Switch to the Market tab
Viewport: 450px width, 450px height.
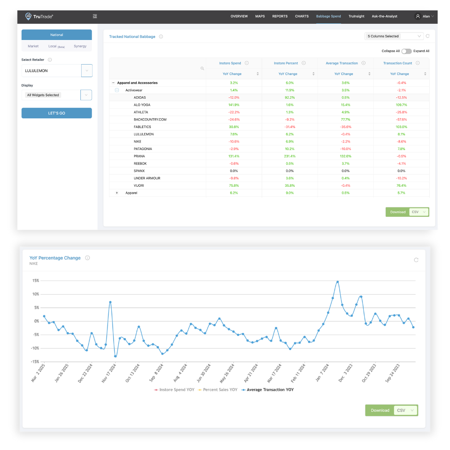pyautogui.click(x=33, y=46)
